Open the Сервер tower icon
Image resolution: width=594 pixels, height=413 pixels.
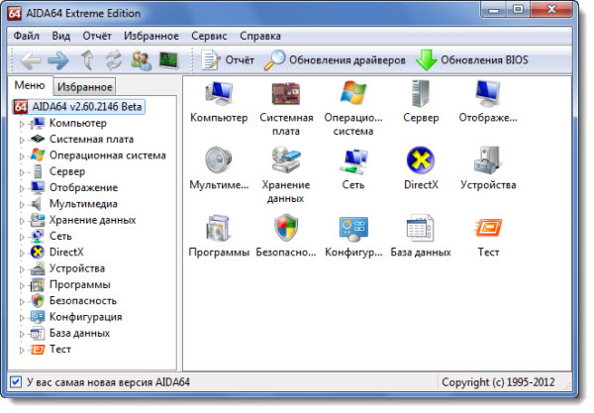point(421,95)
